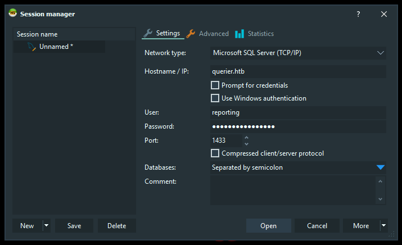This screenshot has height=245, width=402.
Task: Click the question mark help button
Action: click(358, 14)
